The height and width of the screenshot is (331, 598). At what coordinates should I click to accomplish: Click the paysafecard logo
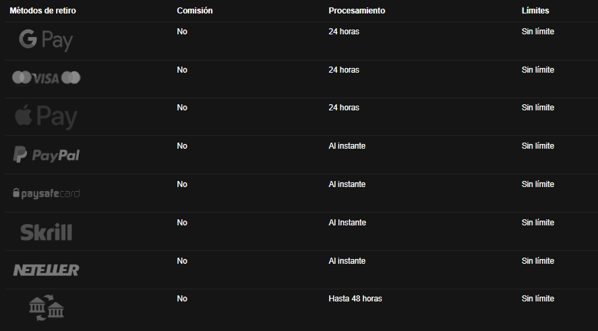coord(46,194)
